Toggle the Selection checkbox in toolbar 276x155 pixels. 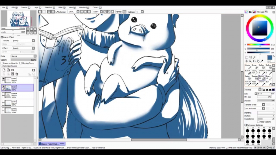[57, 12]
